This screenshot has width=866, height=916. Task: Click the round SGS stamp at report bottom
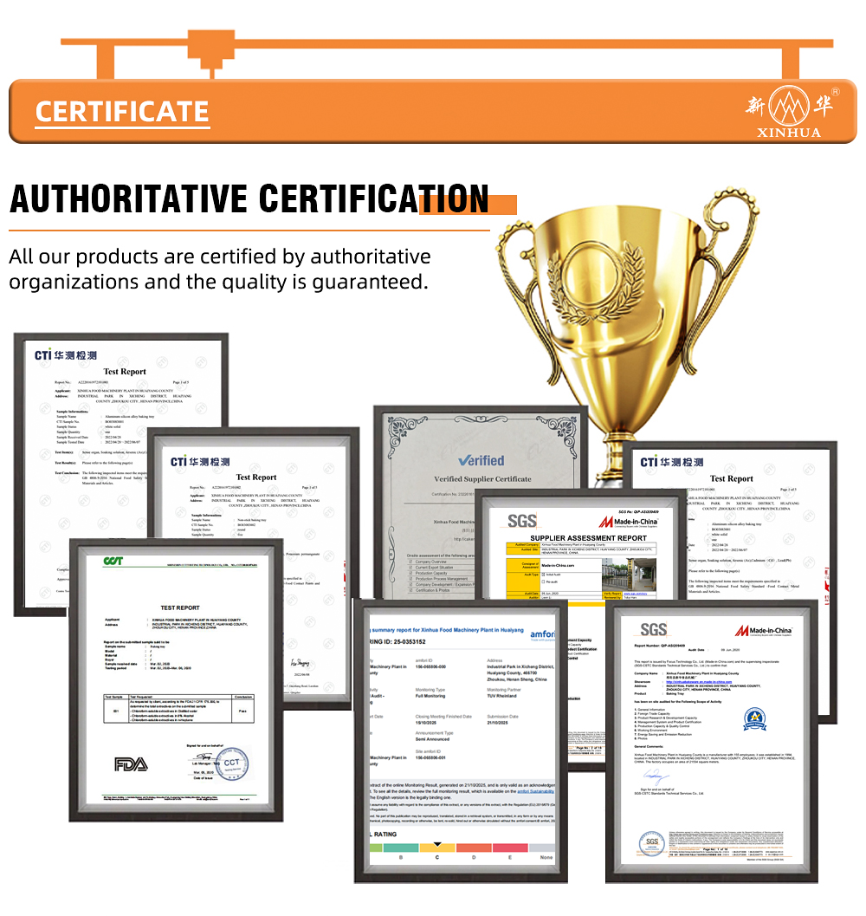[x=652, y=843]
